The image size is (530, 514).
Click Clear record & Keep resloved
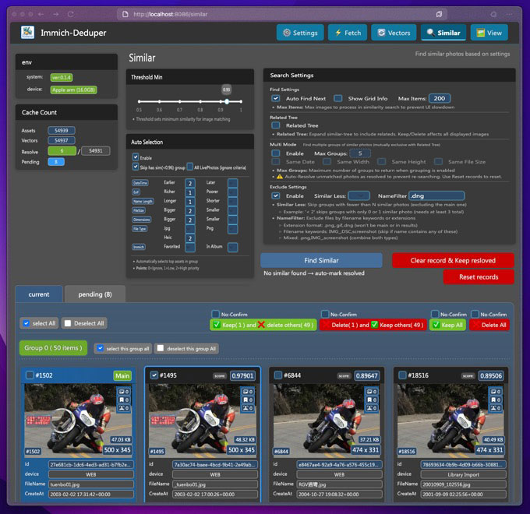click(x=453, y=260)
